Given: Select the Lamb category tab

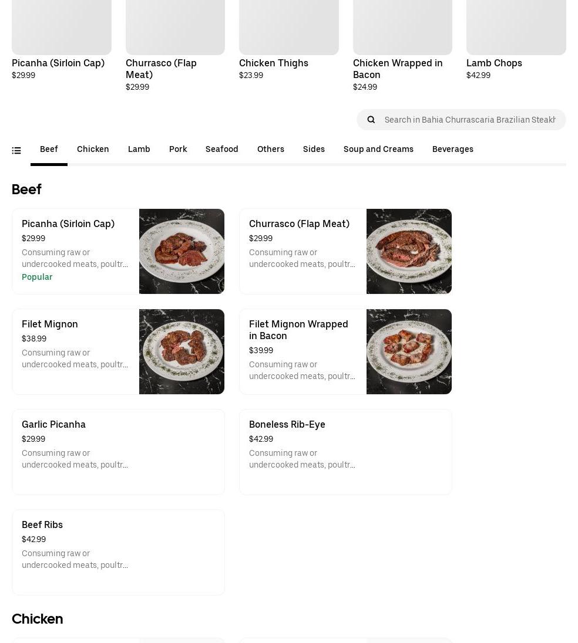Looking at the screenshot, I should tap(139, 149).
